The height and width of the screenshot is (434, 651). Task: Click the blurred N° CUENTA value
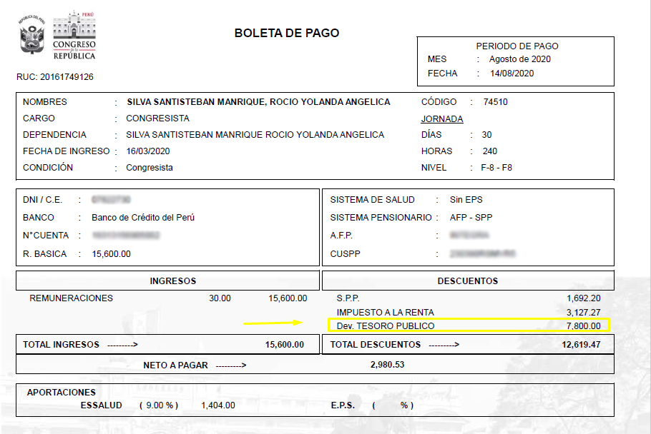[x=126, y=236]
